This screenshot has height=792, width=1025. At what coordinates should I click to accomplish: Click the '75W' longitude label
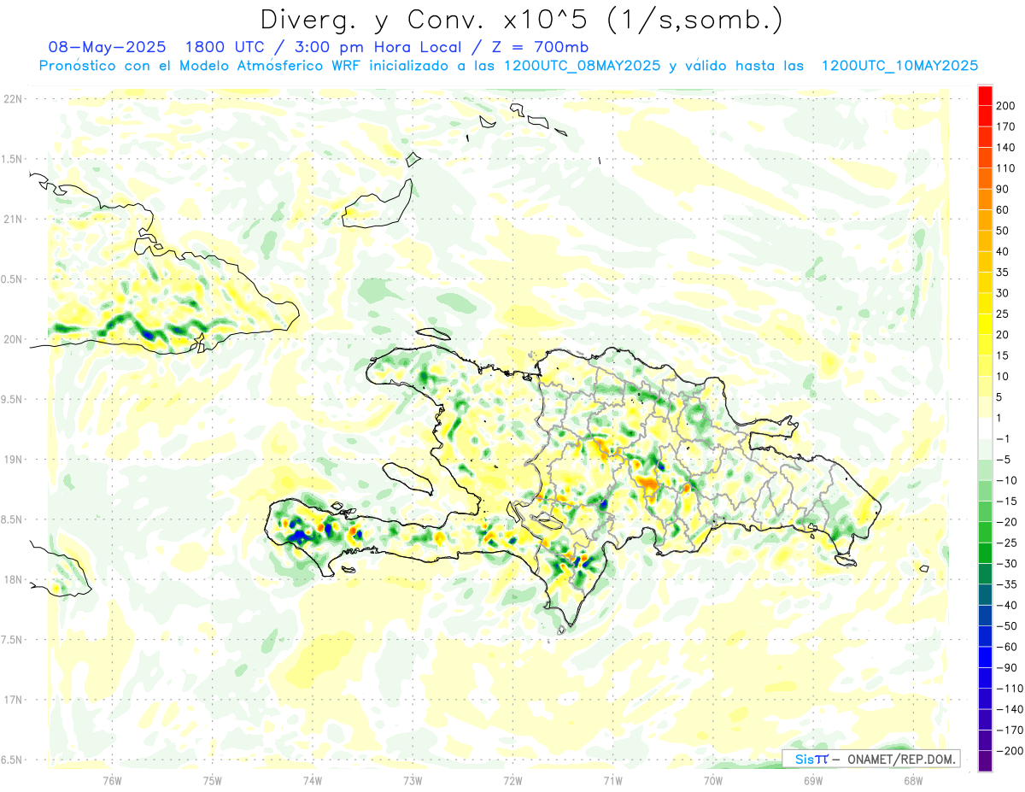213,779
